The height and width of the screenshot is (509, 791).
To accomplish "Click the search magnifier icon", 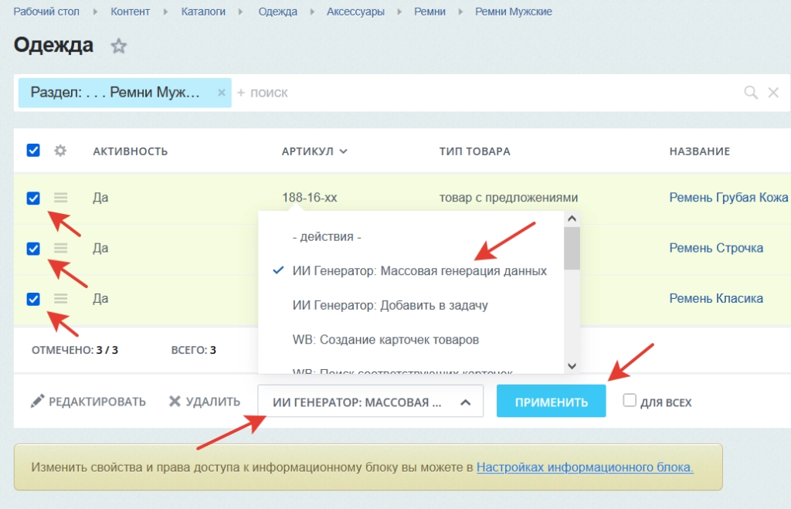I will pos(750,93).
